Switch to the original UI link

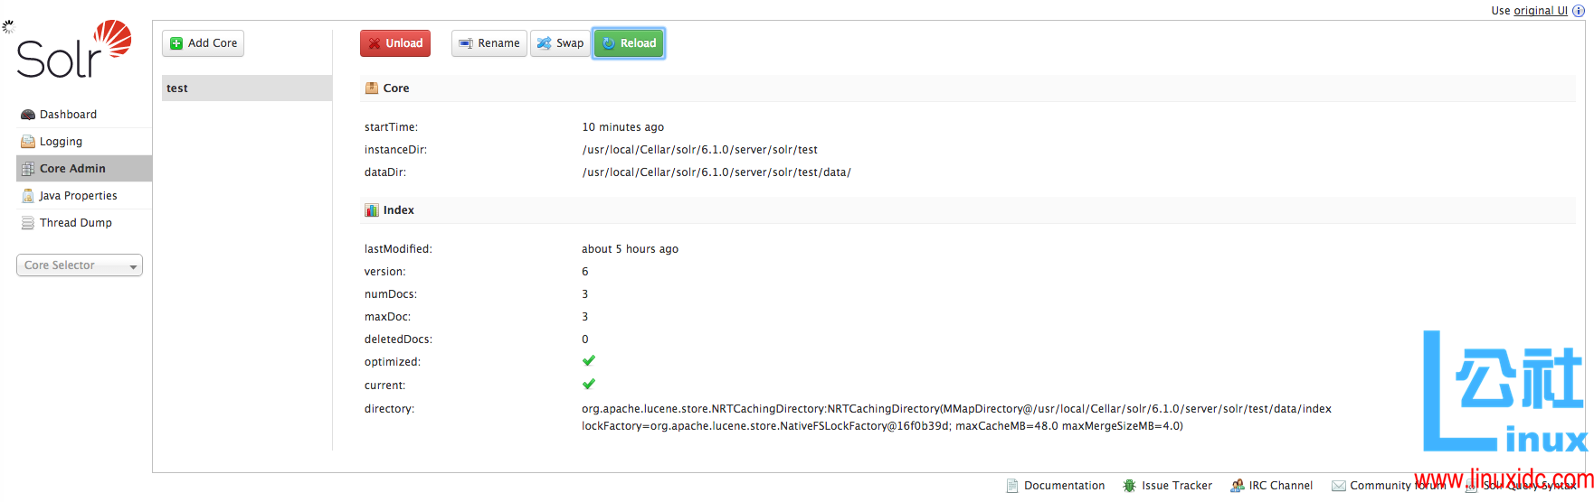pyautogui.click(x=1541, y=11)
